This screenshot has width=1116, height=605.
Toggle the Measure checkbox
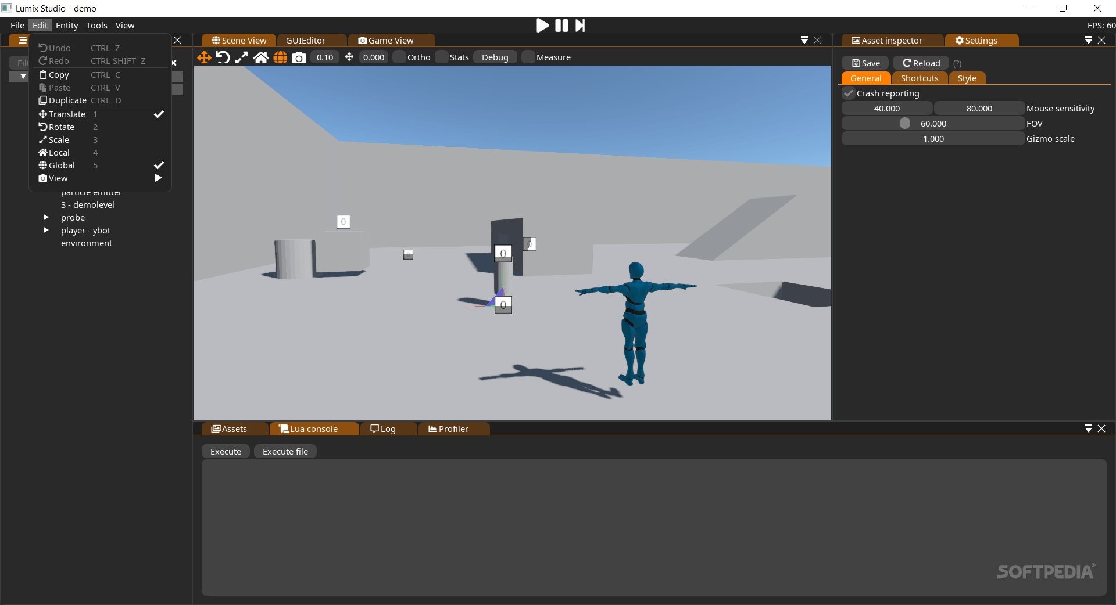tap(528, 57)
